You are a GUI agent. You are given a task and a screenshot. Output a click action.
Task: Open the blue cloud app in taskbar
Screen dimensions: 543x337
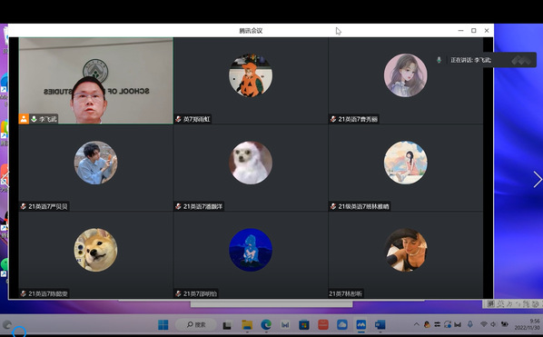point(341,324)
